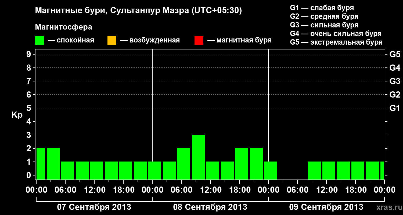This screenshot has height=215, width=403.
Task: Click the '08 Сентября 2013' date label
Action: pos(210,207)
